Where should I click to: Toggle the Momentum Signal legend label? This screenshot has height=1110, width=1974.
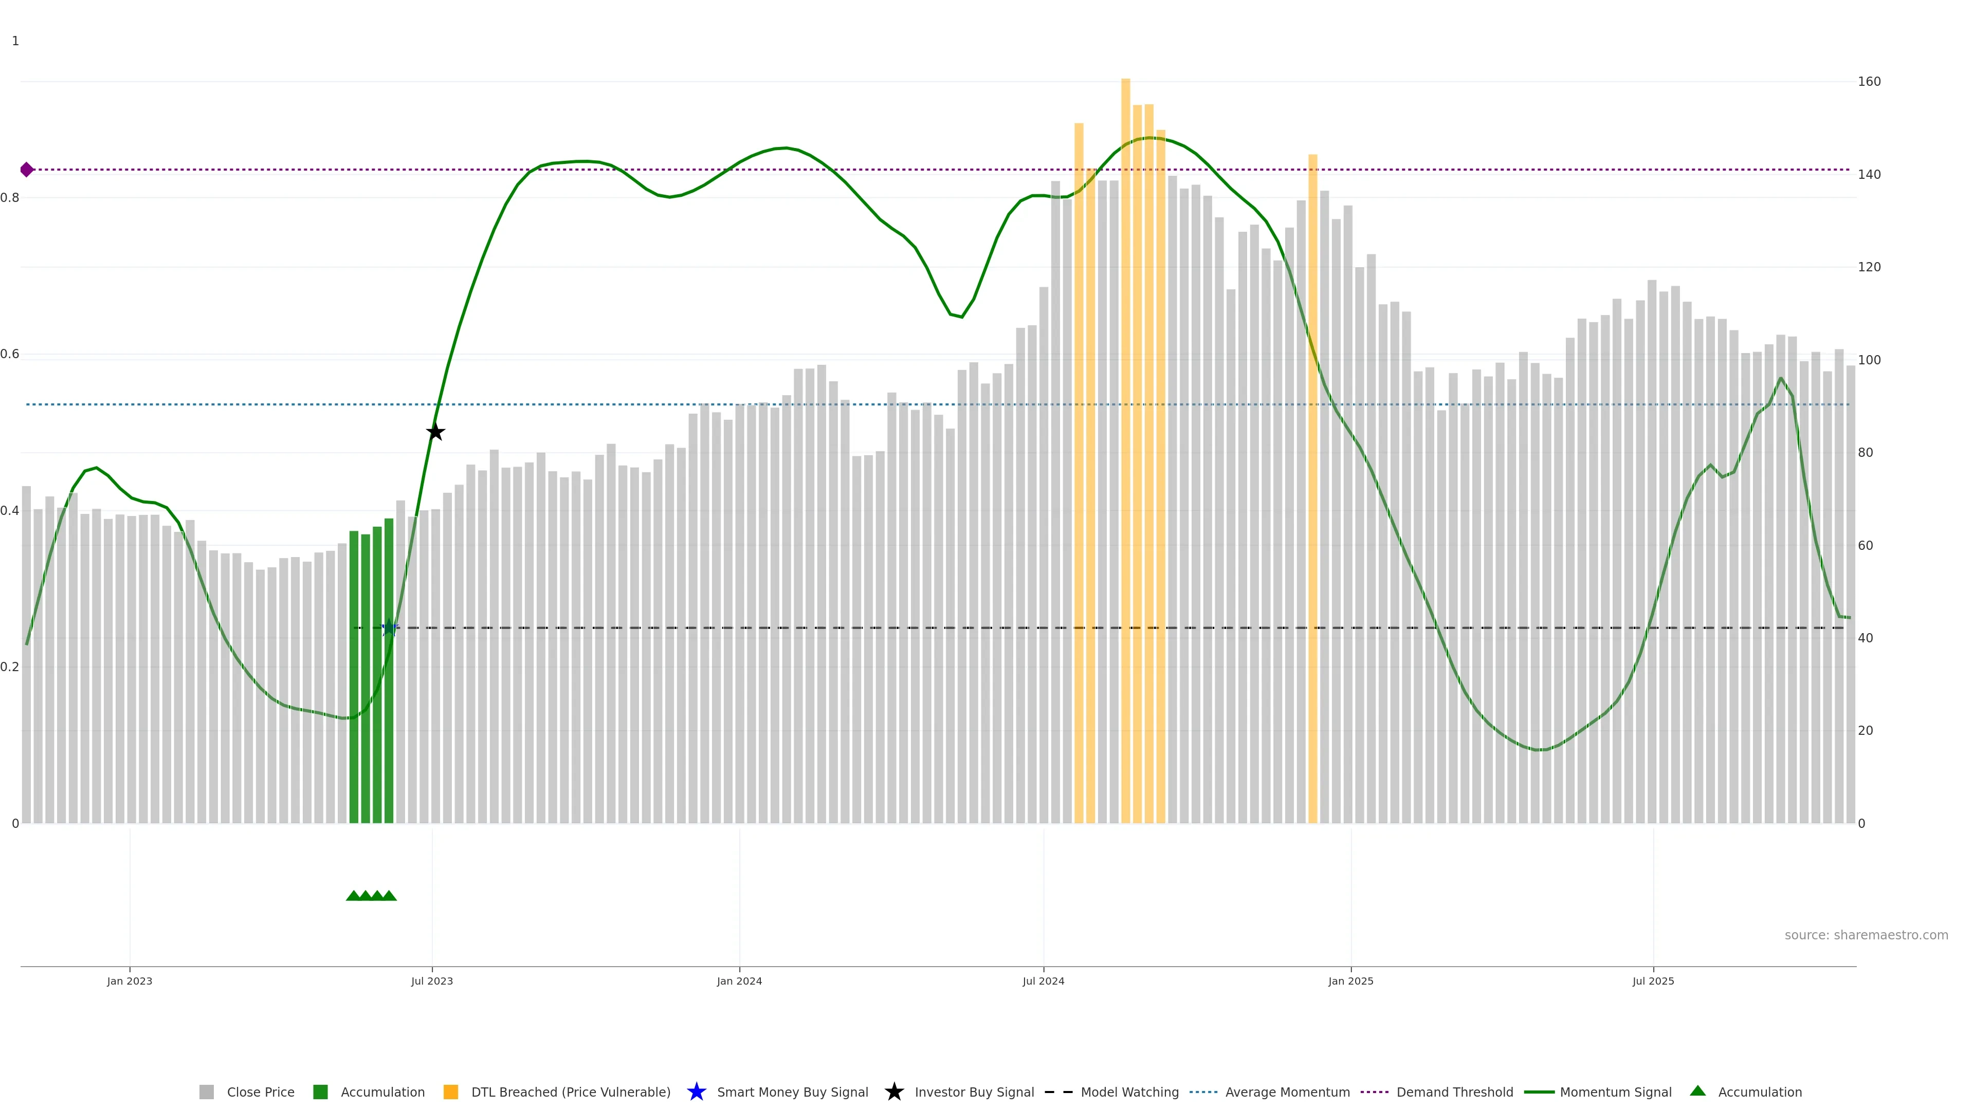tap(1615, 1091)
